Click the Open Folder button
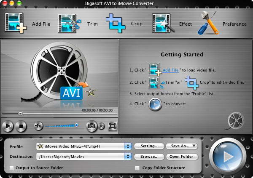 pyautogui.click(x=182, y=157)
